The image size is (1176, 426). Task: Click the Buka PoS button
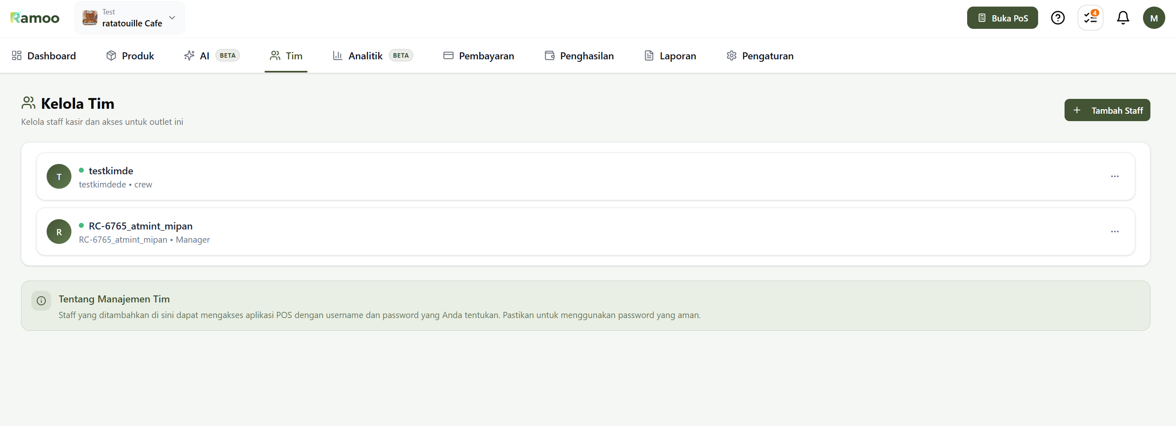pos(1002,18)
